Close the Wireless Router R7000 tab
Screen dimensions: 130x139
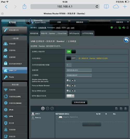point(3,14)
